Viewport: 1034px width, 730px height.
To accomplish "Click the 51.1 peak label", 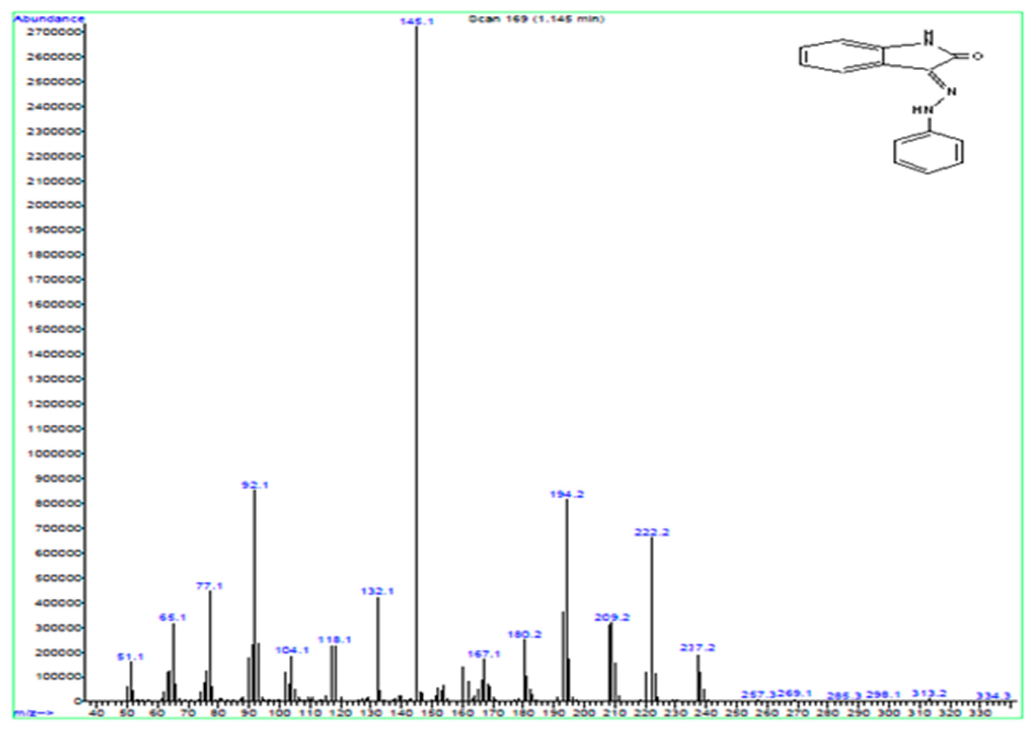I will (131, 657).
